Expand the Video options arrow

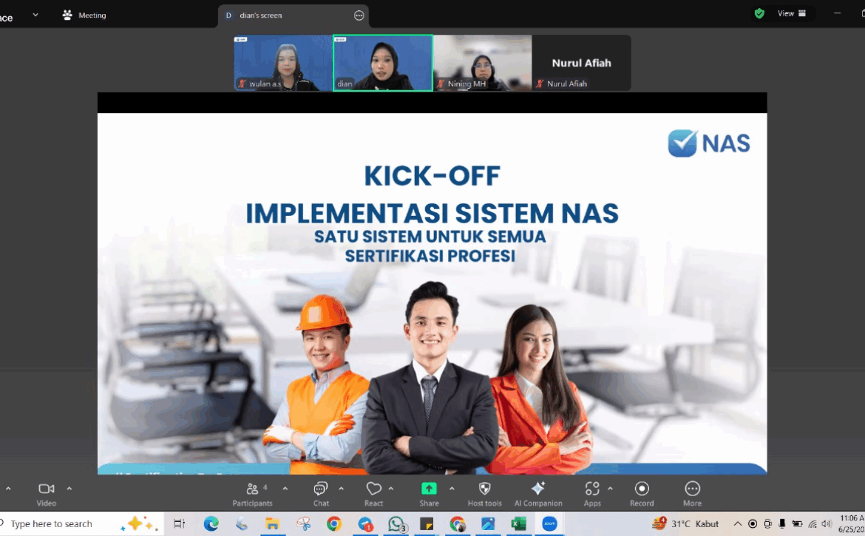pyautogui.click(x=69, y=489)
